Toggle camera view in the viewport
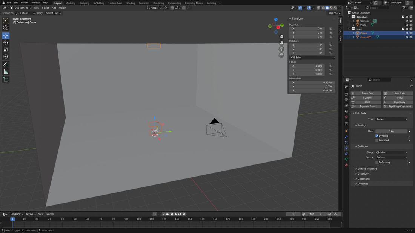The width and height of the screenshot is (415, 233). pos(281,49)
